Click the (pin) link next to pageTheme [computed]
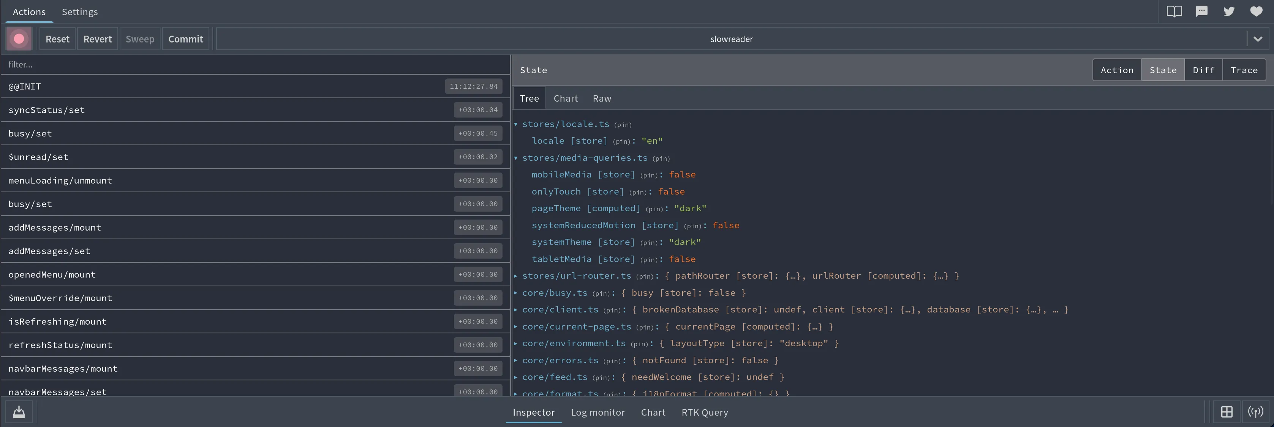The image size is (1274, 427). click(654, 209)
